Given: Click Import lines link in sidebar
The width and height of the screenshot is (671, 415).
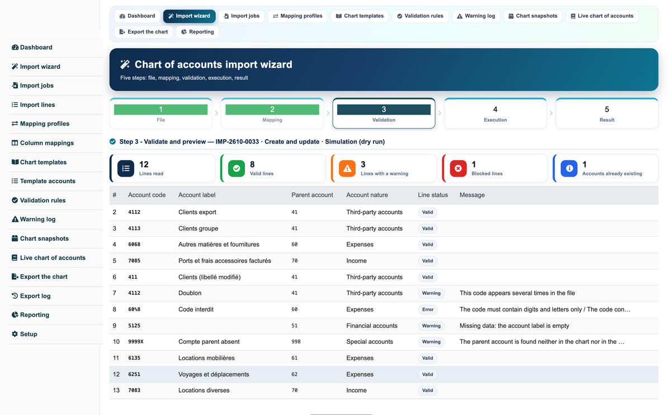Looking at the screenshot, I should [37, 105].
